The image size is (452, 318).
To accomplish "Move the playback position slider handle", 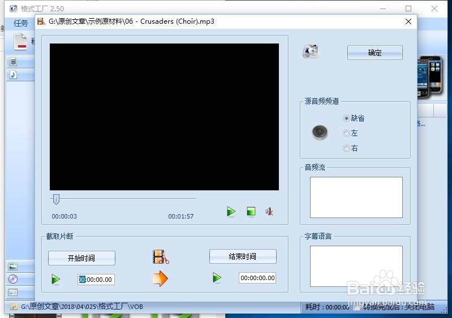I will 56,199.
